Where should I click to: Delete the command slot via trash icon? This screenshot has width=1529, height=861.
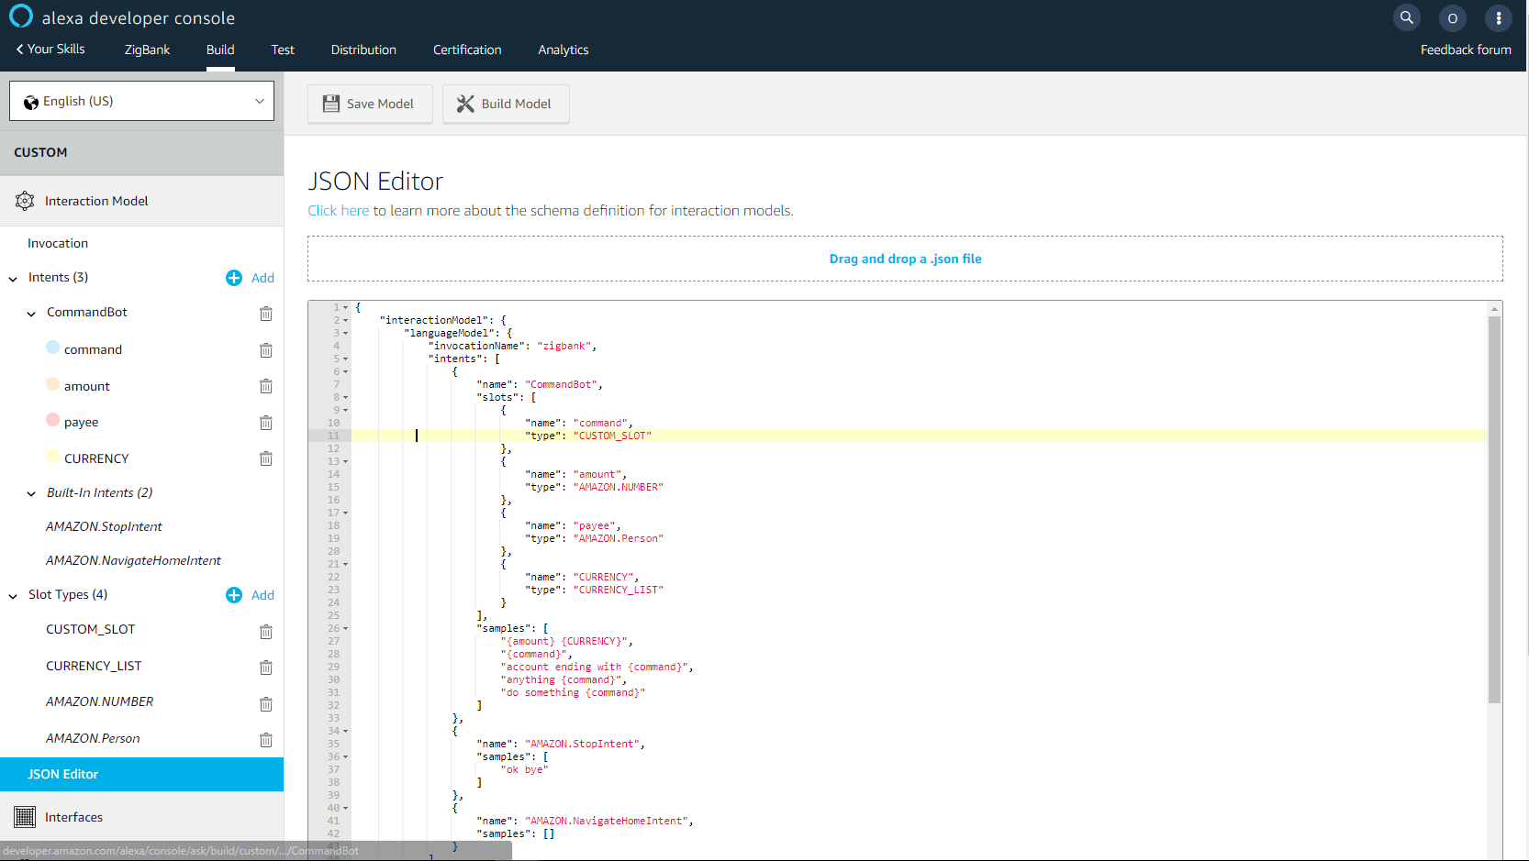click(x=266, y=350)
